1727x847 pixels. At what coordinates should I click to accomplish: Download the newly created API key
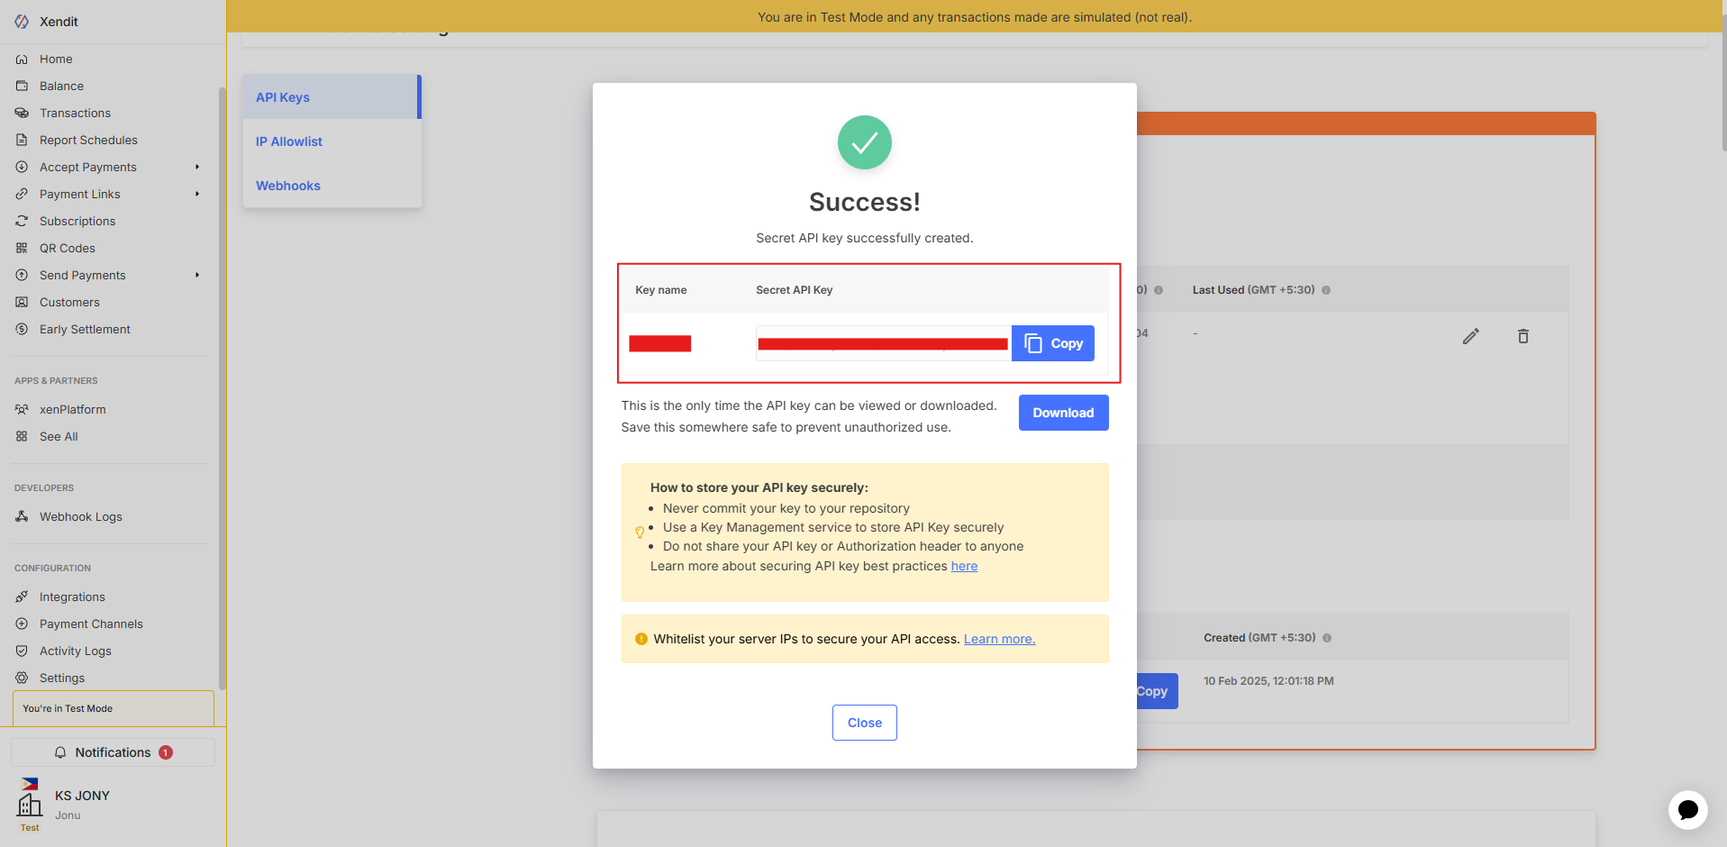pos(1063,413)
